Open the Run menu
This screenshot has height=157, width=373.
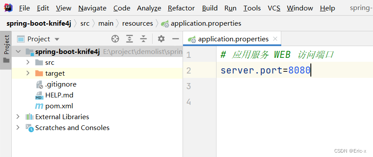(230, 8)
